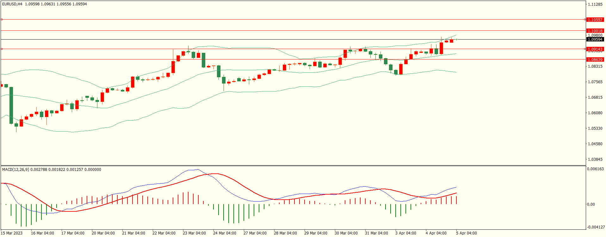Grab left handle of the 1.09143 horizontal line
606x237 pixels.
pyautogui.click(x=2, y=49)
